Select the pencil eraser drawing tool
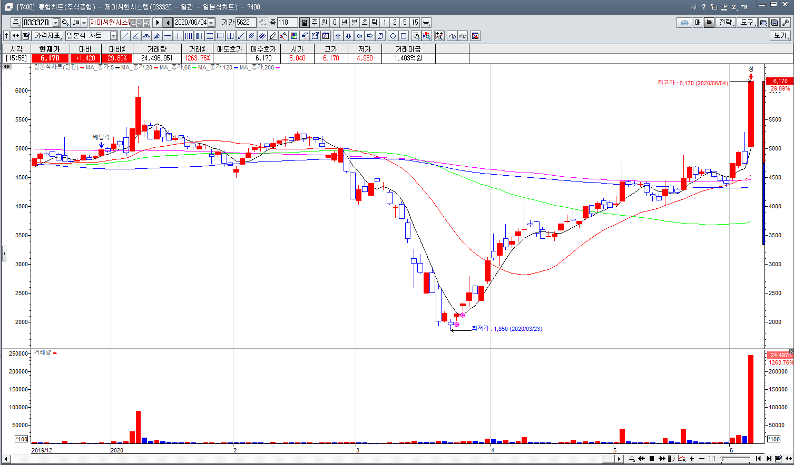Screen dimensions: 794x465 click(x=272, y=36)
